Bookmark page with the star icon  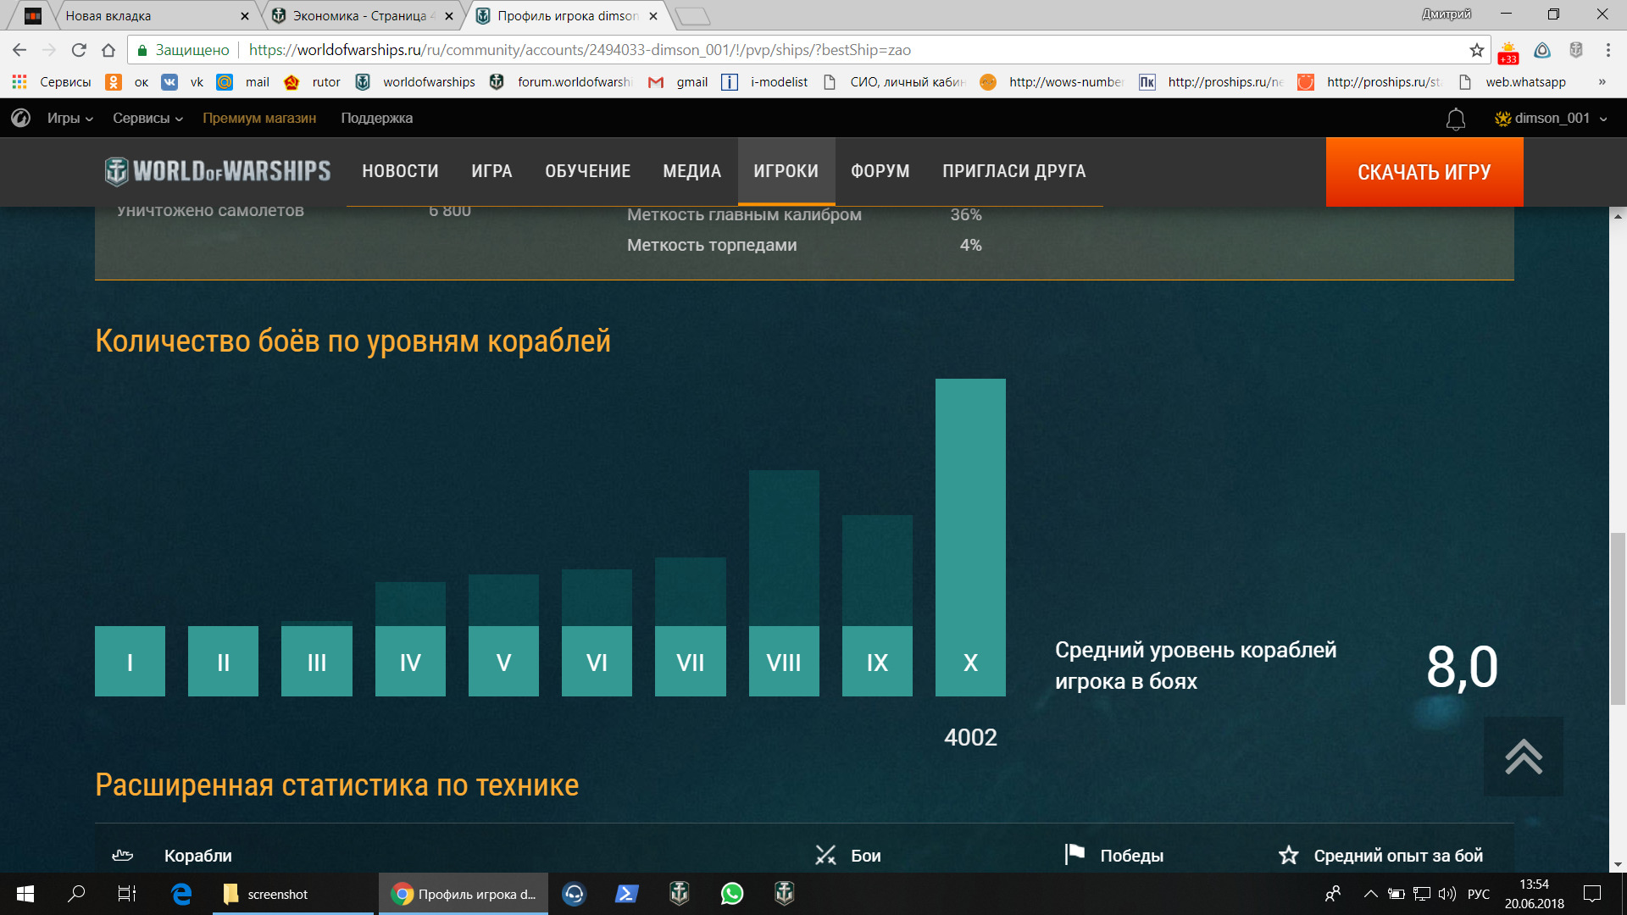[1477, 50]
